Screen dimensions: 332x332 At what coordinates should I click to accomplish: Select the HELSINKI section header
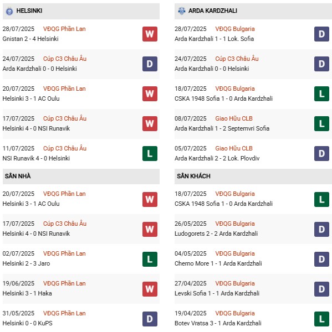(x=81, y=11)
